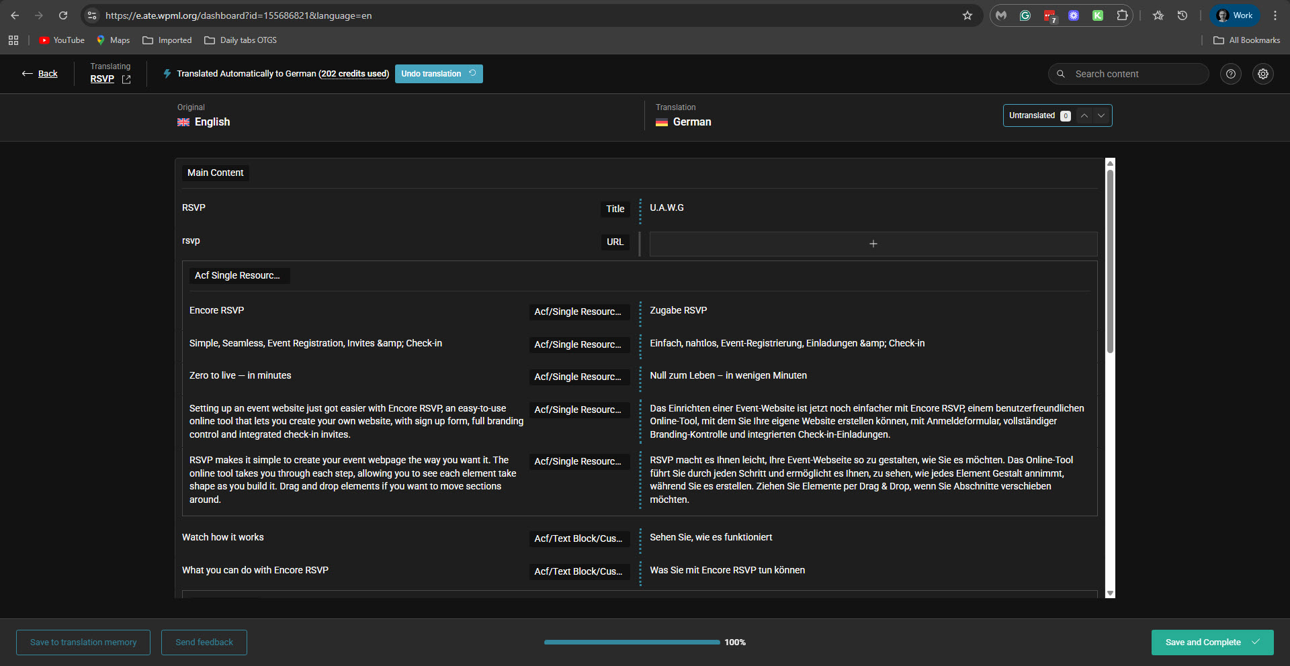Click the Undo translation button
The image size is (1290, 666).
439,74
